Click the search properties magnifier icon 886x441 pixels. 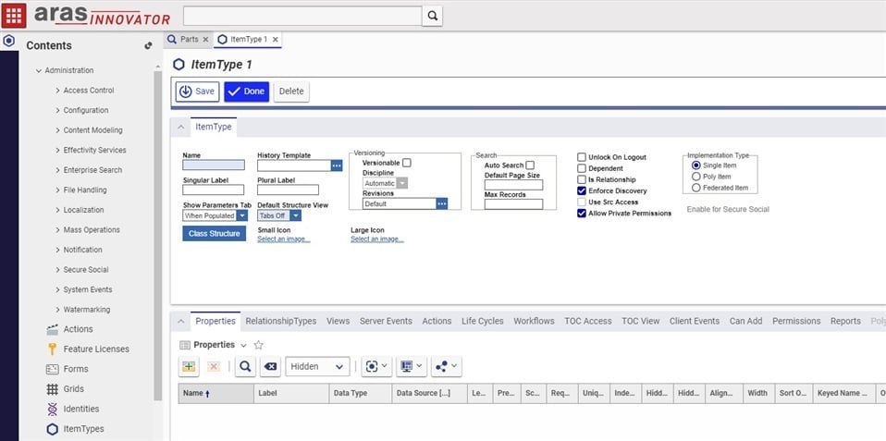pos(244,367)
